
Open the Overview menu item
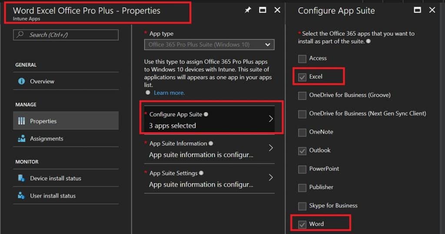tap(66, 81)
